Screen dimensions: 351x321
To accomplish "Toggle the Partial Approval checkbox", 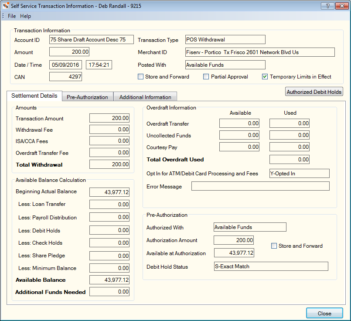I will (206, 77).
